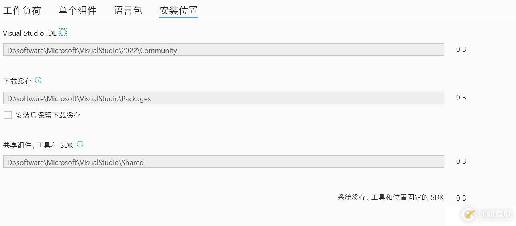Click the 共享组件、工具和 SDK section label
The image size is (516, 226).
(x=38, y=145)
